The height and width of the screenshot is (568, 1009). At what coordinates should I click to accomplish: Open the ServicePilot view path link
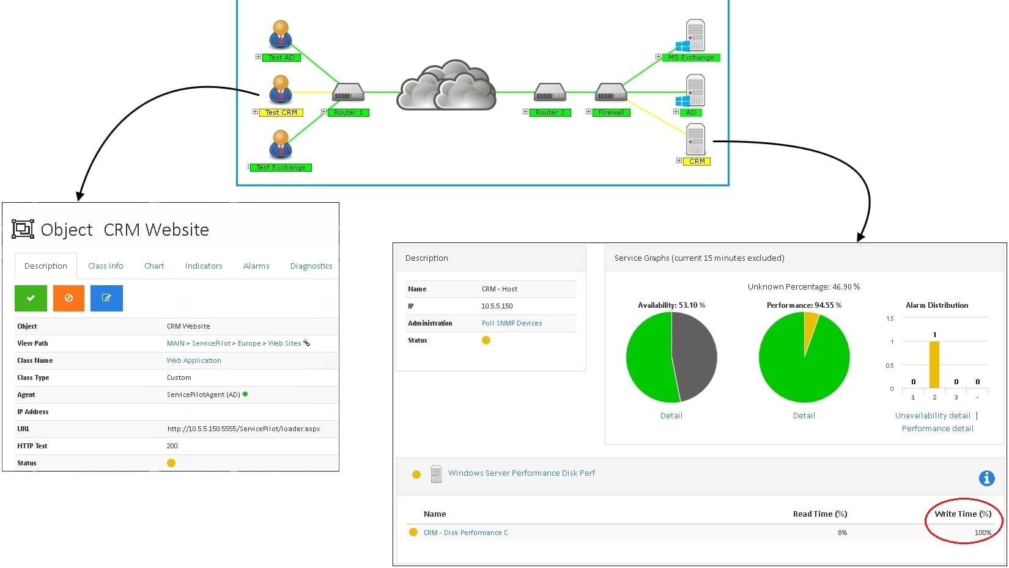click(x=212, y=343)
